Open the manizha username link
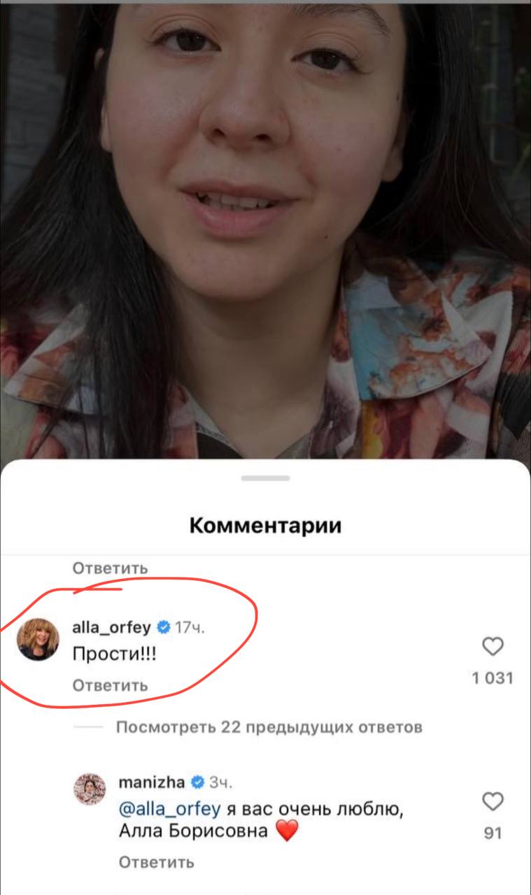This screenshot has height=895, width=531. (152, 781)
